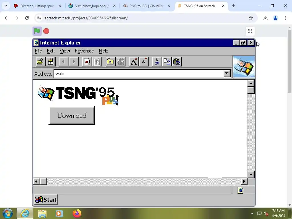
Task: Open the Favorites folder toolbar icon
Action: coord(110,62)
